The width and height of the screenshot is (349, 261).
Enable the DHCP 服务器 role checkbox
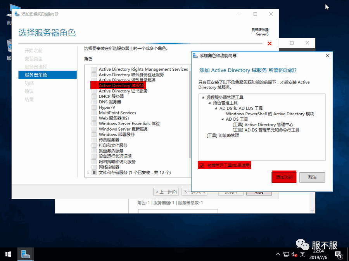point(94,96)
